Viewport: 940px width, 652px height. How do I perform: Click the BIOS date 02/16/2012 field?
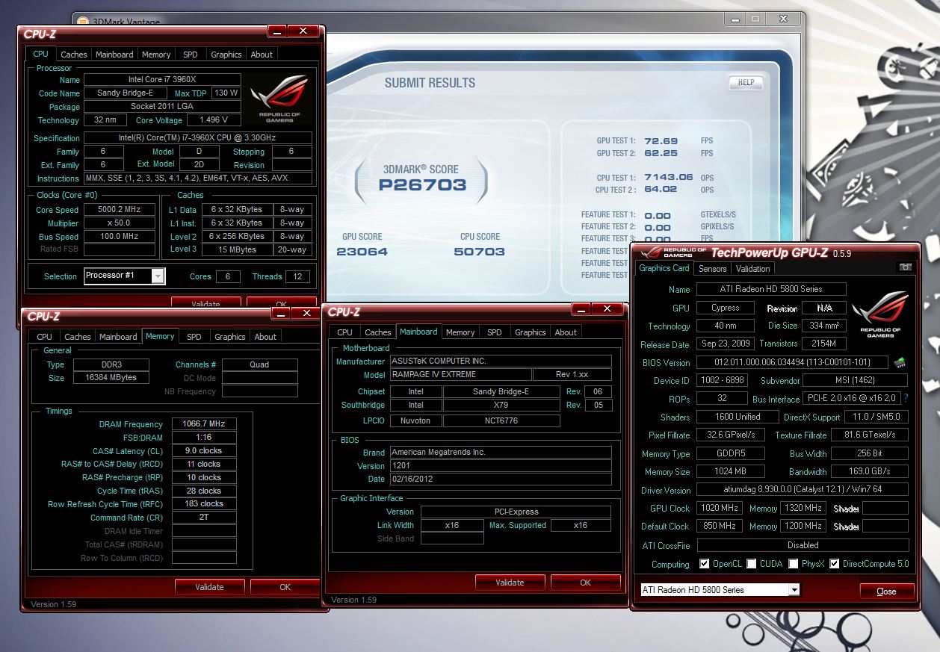[x=501, y=479]
